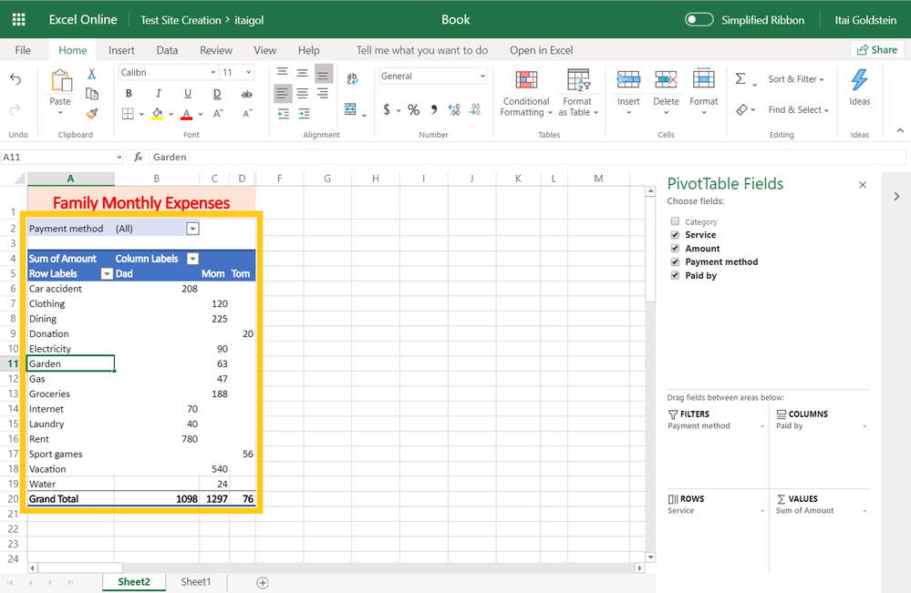
Task: Click the Undo arrow icon
Action: point(16,79)
